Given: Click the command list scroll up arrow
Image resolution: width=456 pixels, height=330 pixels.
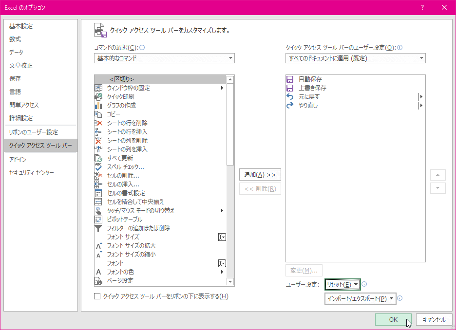Looking at the screenshot, I should click(x=230, y=79).
